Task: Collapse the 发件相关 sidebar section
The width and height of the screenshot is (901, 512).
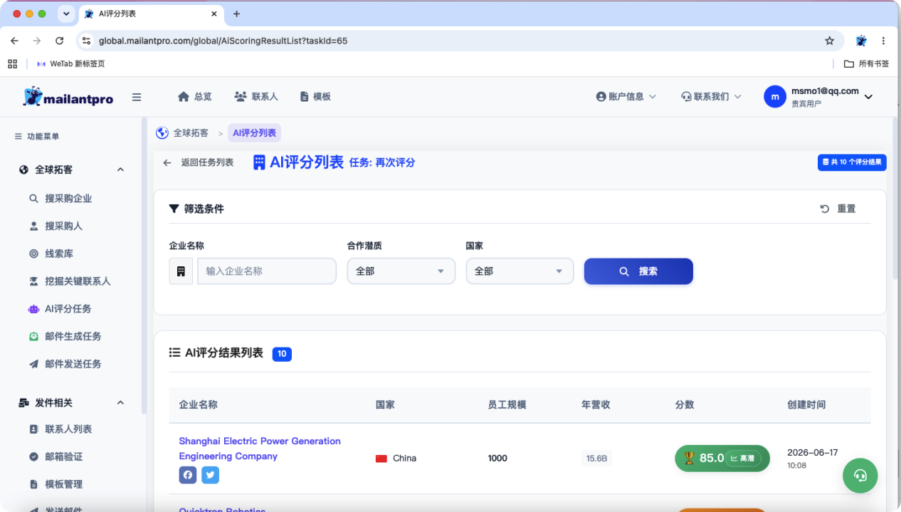Action: coord(120,403)
